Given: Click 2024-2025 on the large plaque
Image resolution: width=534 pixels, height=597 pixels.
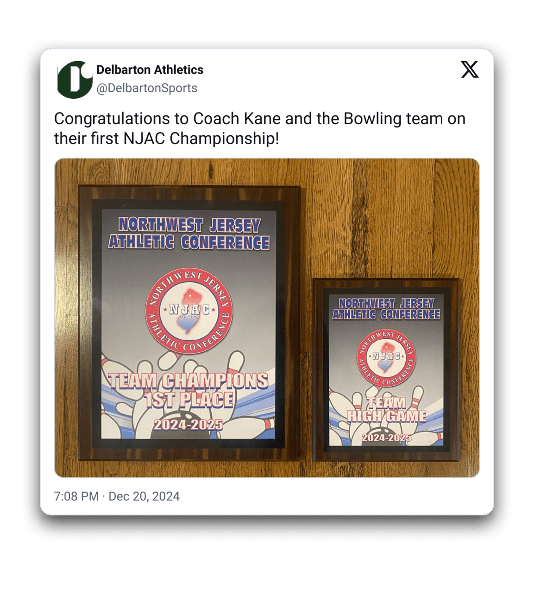Looking at the screenshot, I should point(188,425).
